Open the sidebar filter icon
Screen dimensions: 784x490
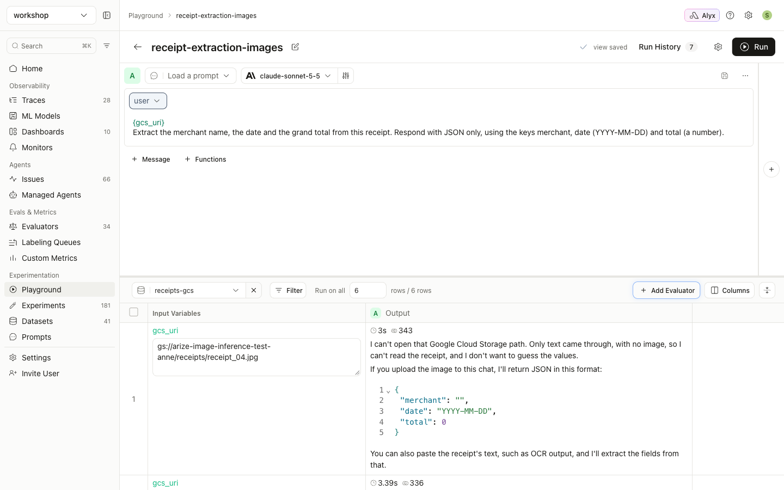click(107, 46)
